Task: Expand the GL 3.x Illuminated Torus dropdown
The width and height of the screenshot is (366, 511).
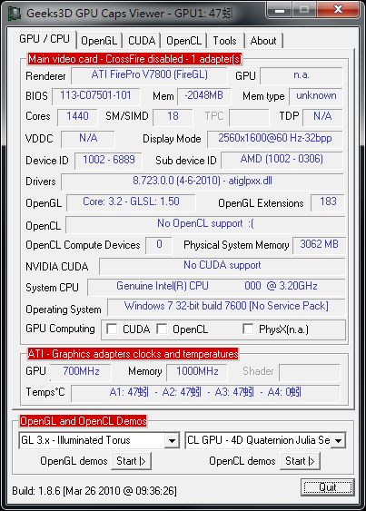Action: pos(172,440)
